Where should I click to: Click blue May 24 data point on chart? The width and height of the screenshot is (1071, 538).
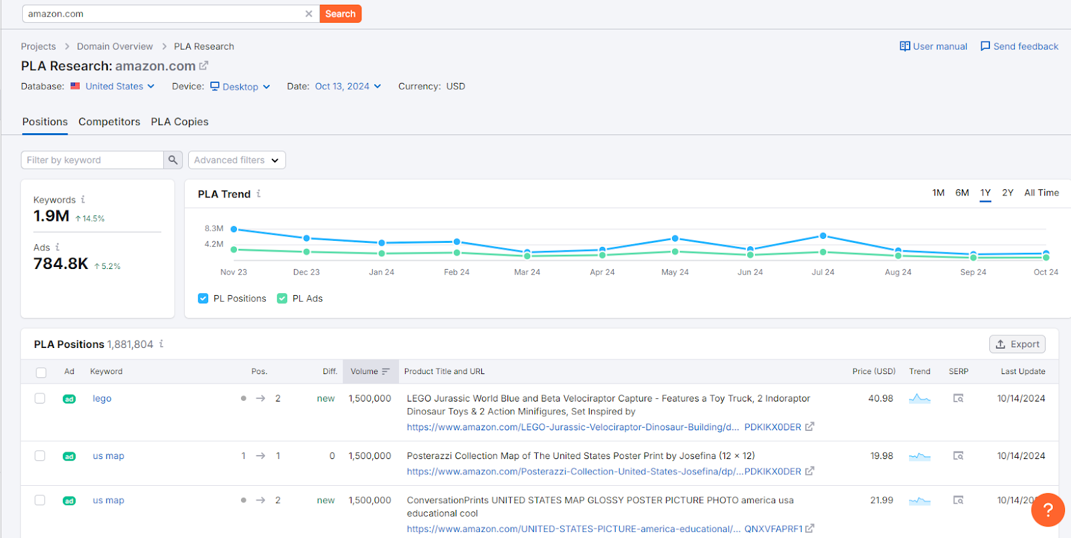[675, 238]
